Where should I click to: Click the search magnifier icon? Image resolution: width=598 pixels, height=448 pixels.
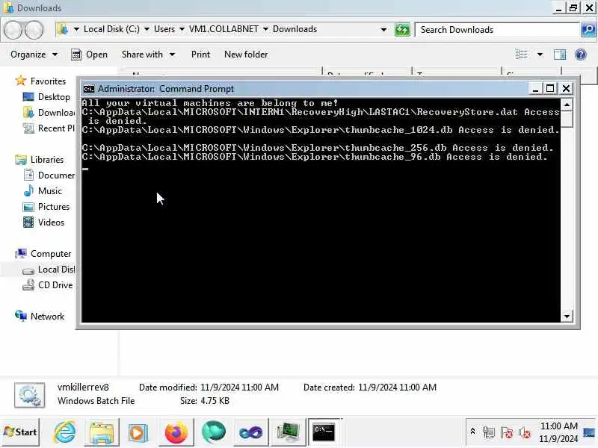(x=588, y=29)
